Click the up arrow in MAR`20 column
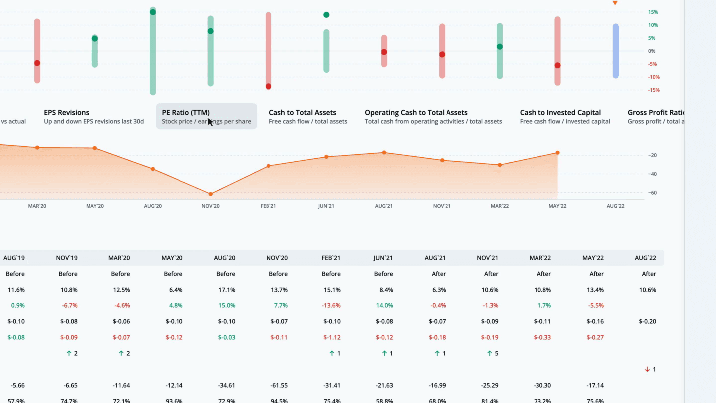 (121, 353)
